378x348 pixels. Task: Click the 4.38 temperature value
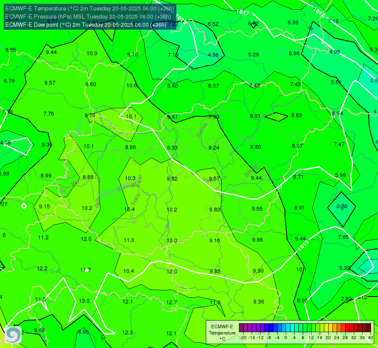(213, 55)
